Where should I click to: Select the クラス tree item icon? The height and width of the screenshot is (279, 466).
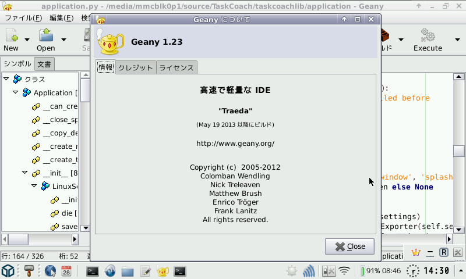pyautogui.click(x=17, y=79)
